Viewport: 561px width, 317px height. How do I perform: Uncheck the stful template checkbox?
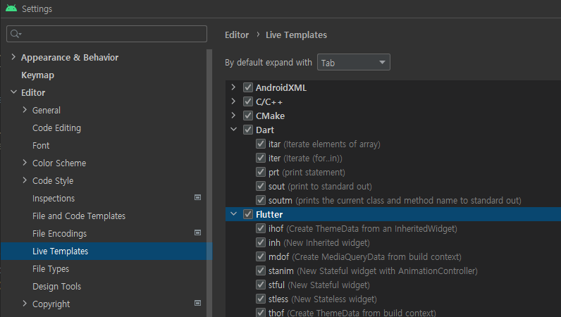coord(261,285)
